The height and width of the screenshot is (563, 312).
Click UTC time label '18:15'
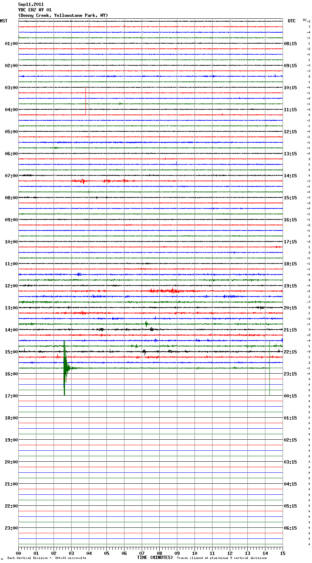[290, 264]
